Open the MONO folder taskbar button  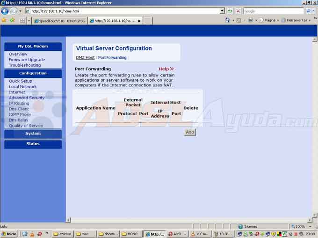[130, 234]
